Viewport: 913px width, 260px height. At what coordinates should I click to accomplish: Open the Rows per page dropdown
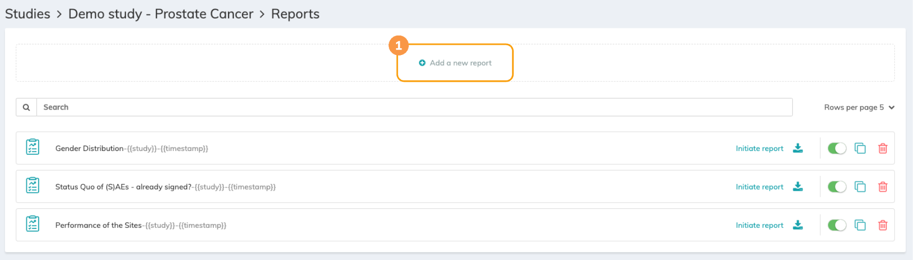pyautogui.click(x=859, y=107)
